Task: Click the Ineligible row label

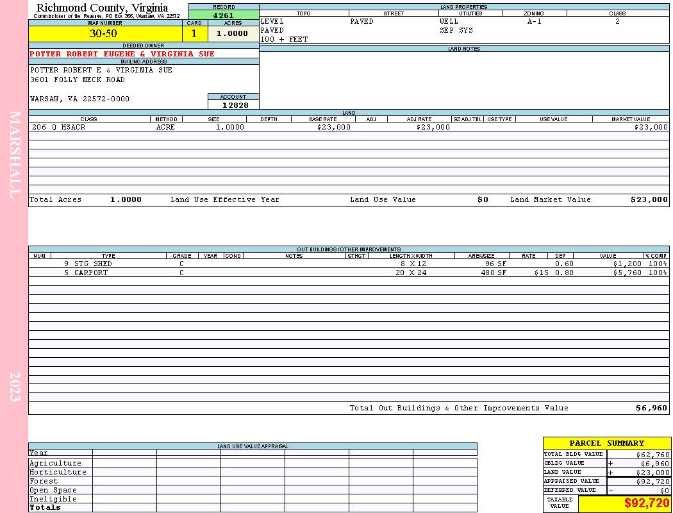Action: point(53,499)
